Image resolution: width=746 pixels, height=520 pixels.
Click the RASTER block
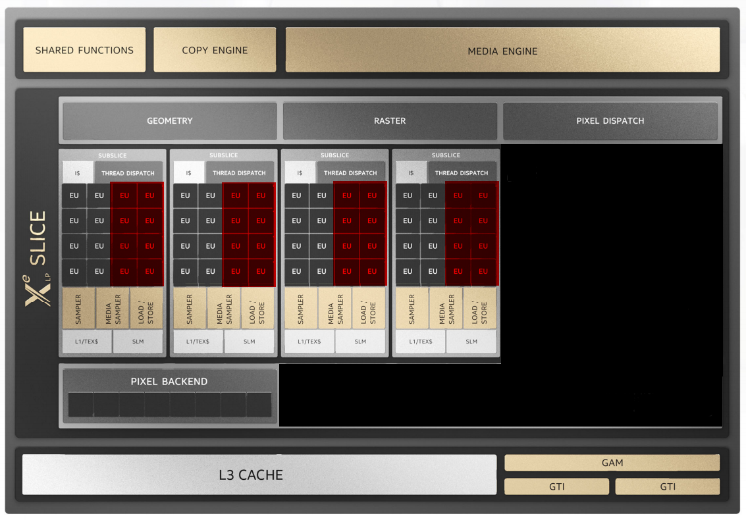tap(390, 121)
